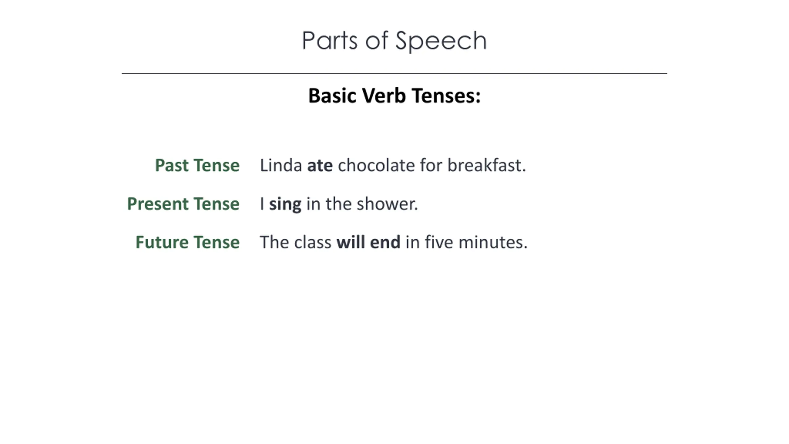
Task: Click the green "Past Tense" label
Action: click(197, 165)
